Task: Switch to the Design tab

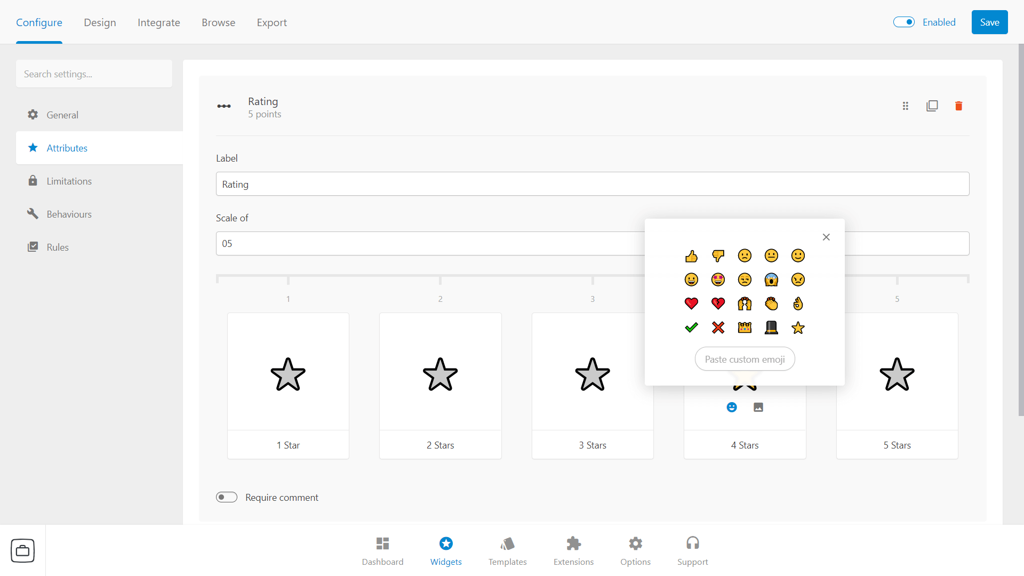Action: click(100, 22)
